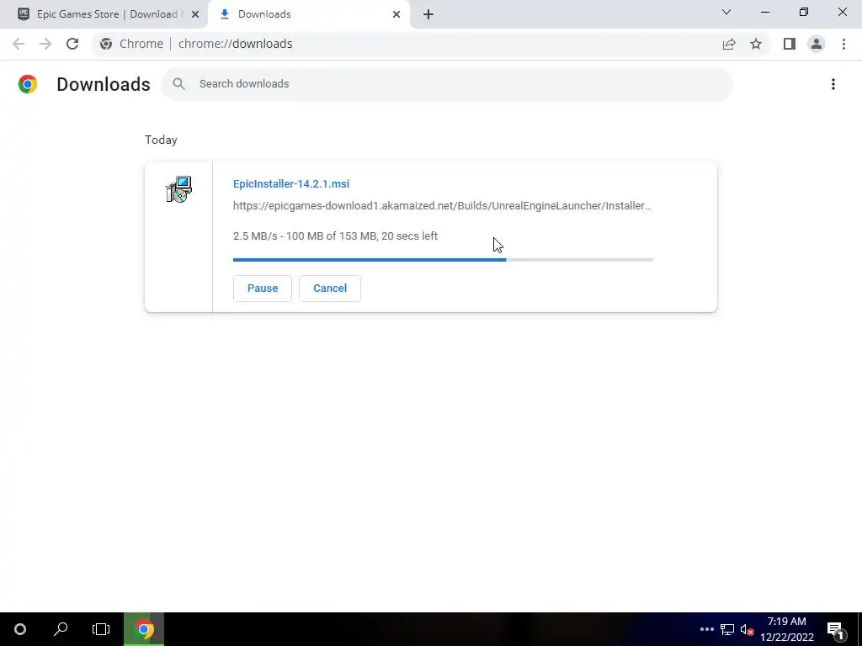Click the Today date heading
The width and height of the screenshot is (862, 646).
[x=161, y=140]
